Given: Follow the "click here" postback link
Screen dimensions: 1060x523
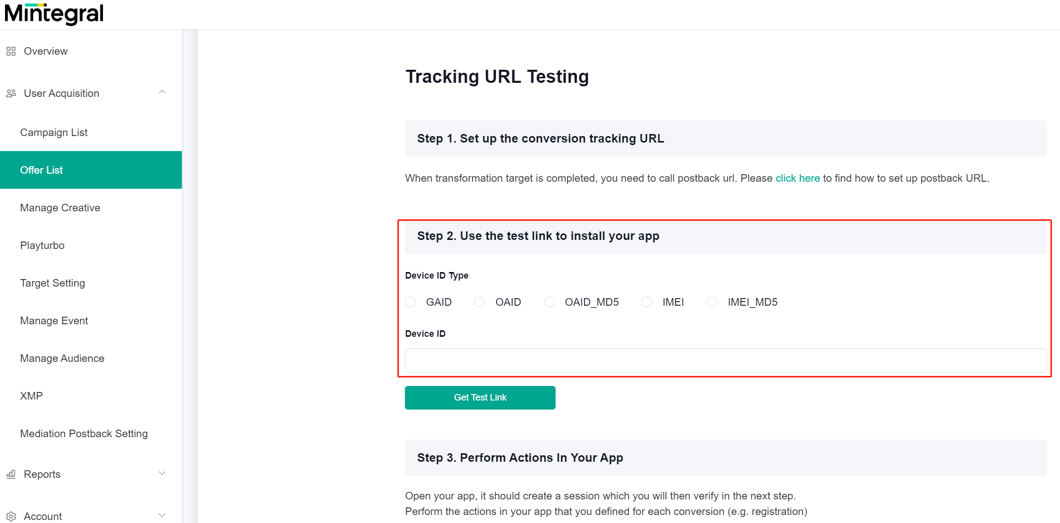Looking at the screenshot, I should coord(797,178).
